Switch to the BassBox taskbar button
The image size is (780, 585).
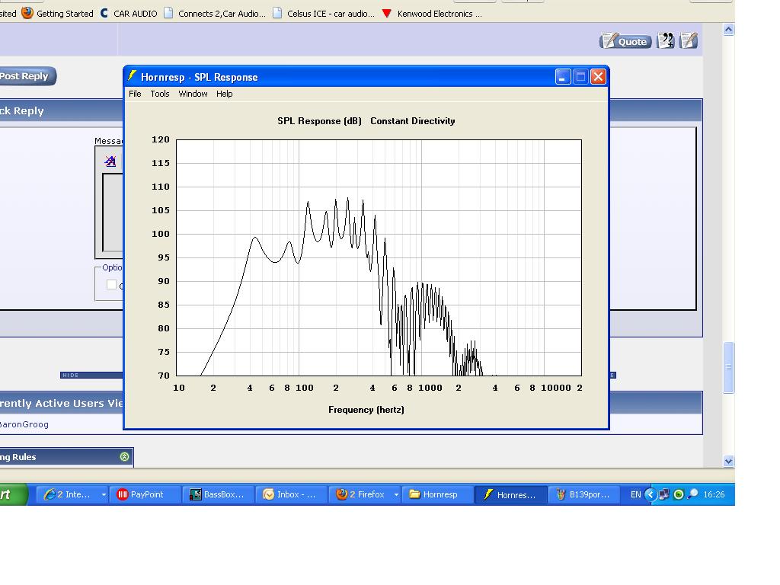[x=217, y=494]
